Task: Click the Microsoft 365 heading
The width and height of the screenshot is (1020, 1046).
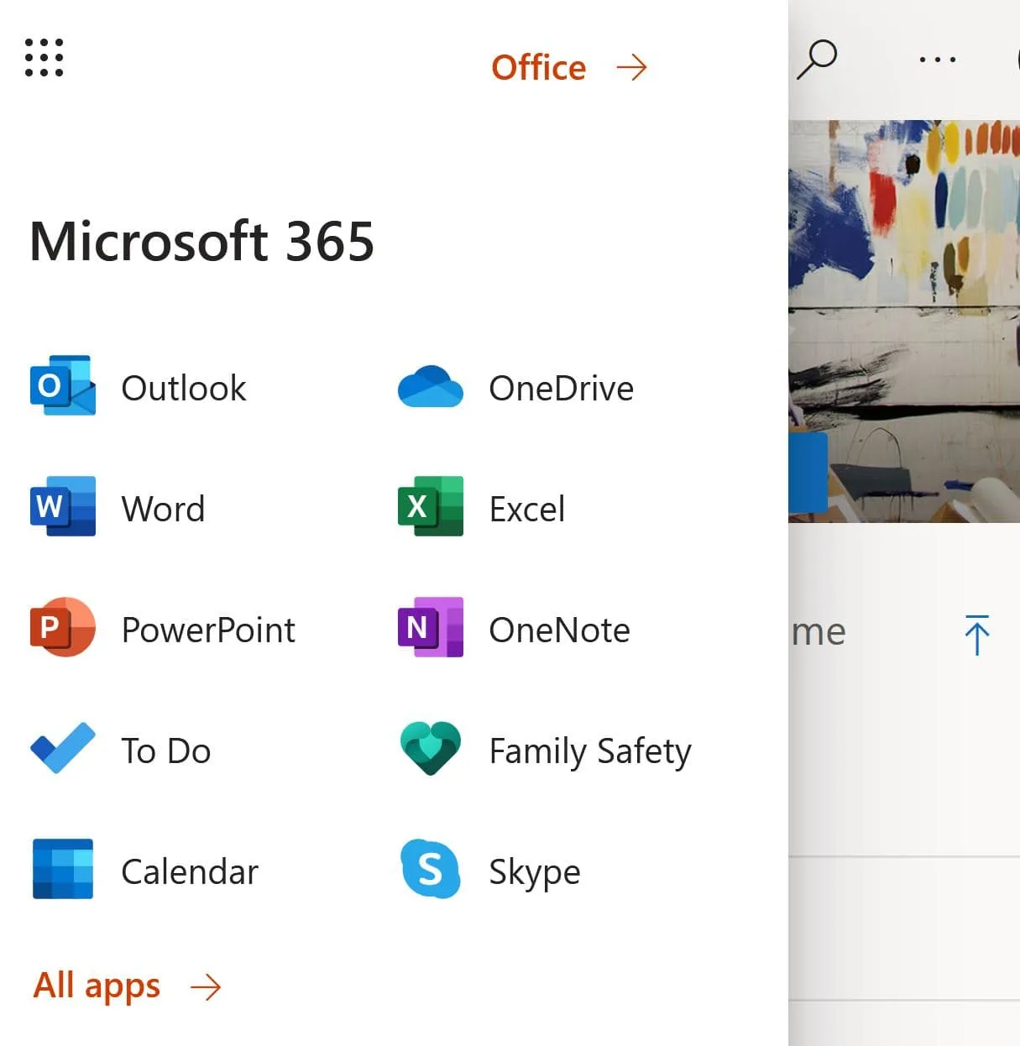Action: click(x=201, y=242)
